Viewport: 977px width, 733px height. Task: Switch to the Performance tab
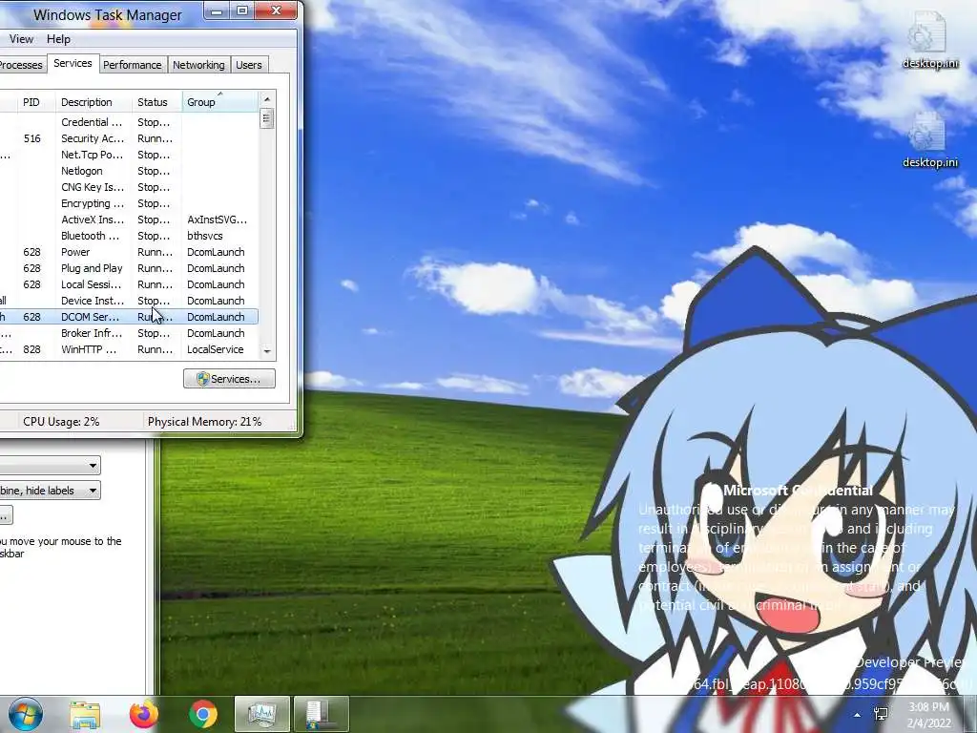[x=132, y=65]
